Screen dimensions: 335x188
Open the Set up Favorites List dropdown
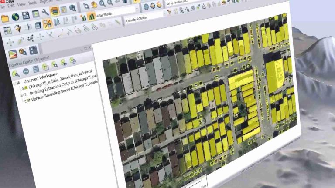[177, 3]
